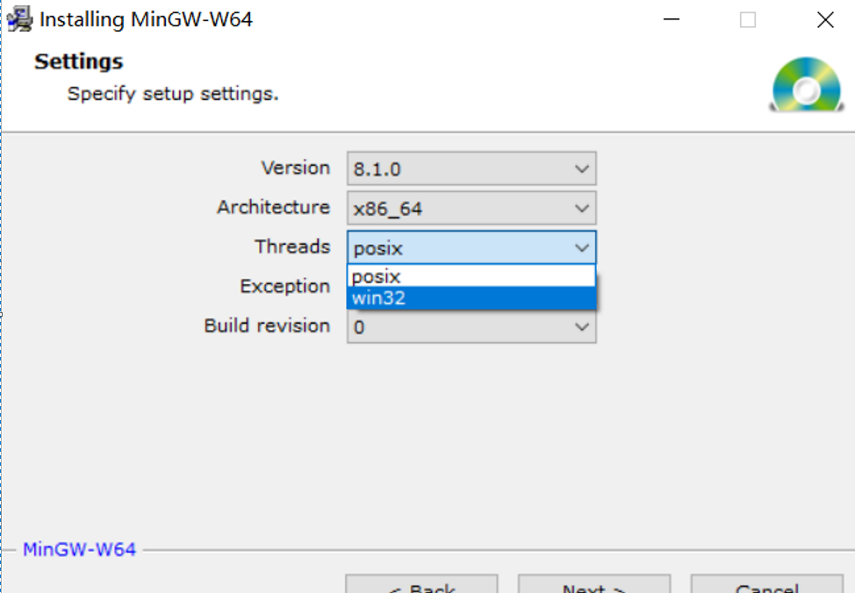Collapse the Threads dropdown using its arrow
Viewport: 855px width, 593px height.
(x=581, y=247)
